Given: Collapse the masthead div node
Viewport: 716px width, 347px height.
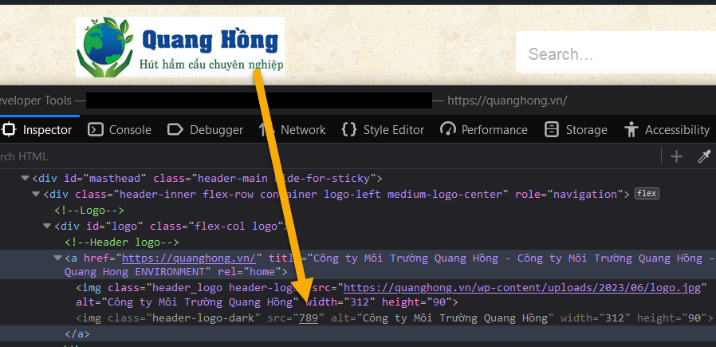Looking at the screenshot, I should click(25, 178).
